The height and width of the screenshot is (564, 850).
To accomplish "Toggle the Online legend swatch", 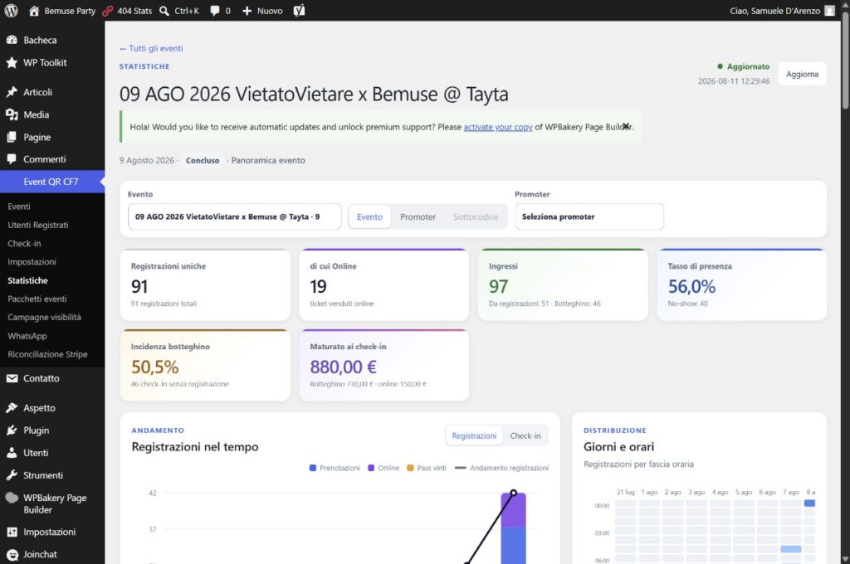I will click(x=371, y=468).
